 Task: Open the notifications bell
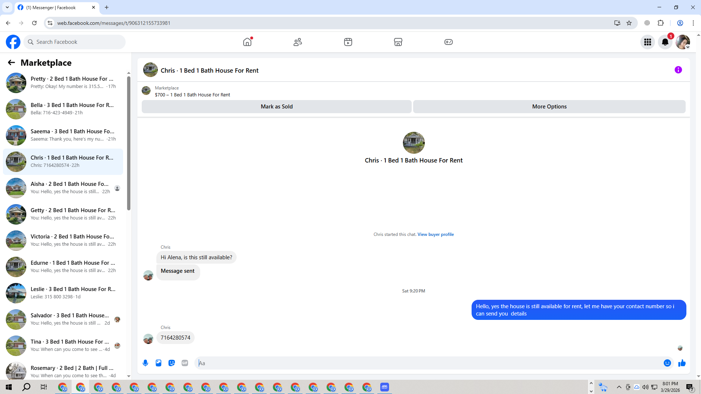click(x=665, y=42)
